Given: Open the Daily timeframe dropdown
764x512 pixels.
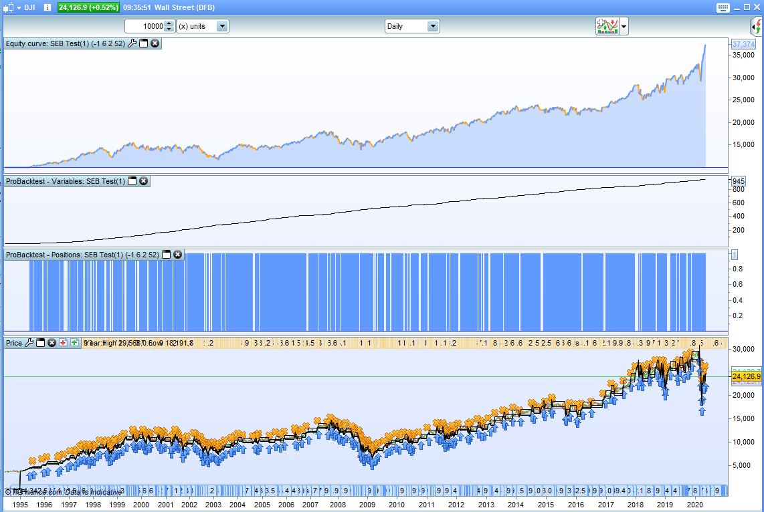Looking at the screenshot, I should 412,26.
